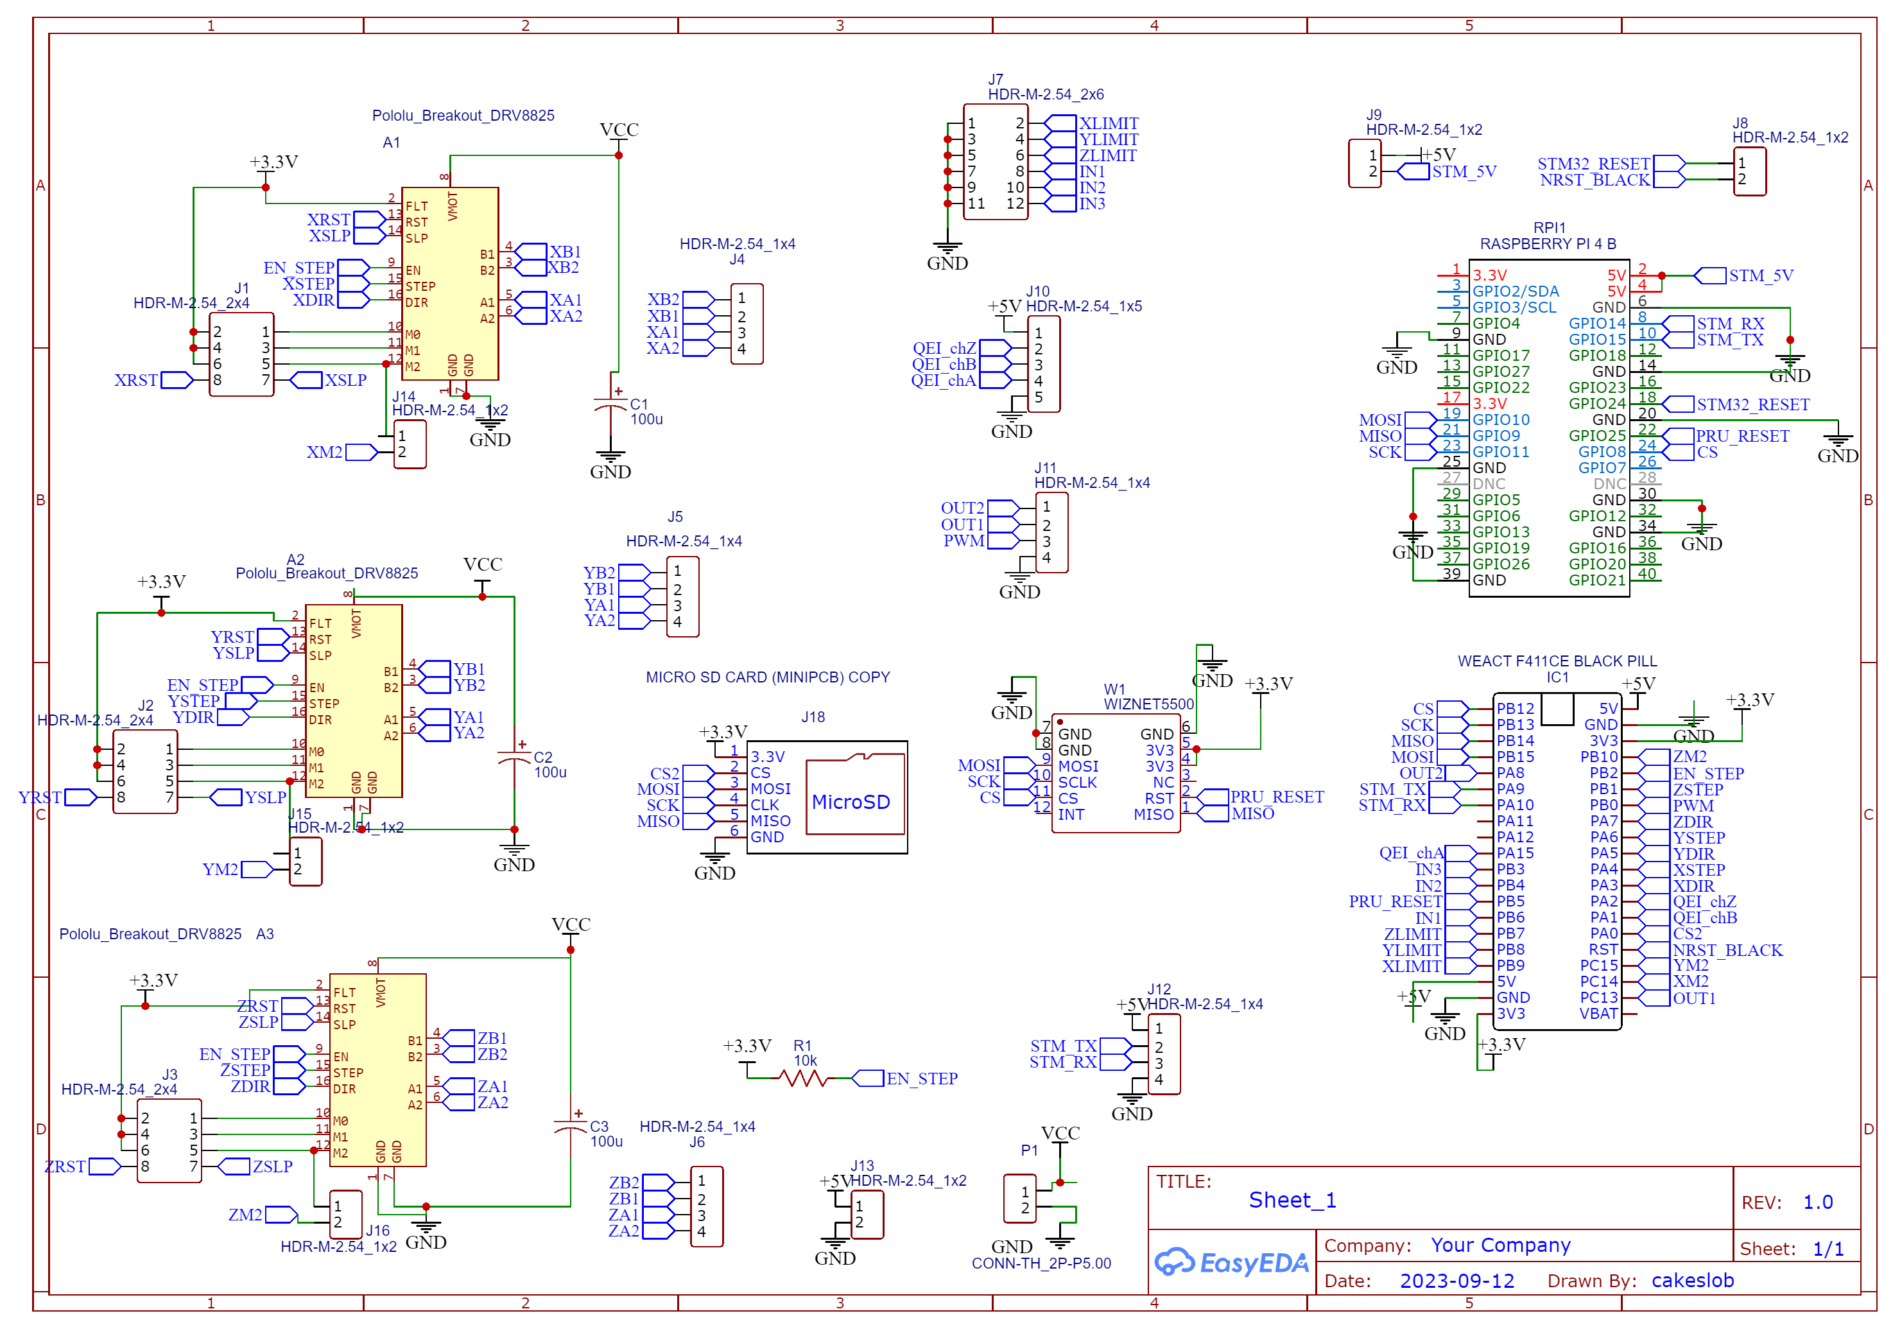
Task: Click the XM2 net flag next to J14
Action: tap(341, 452)
